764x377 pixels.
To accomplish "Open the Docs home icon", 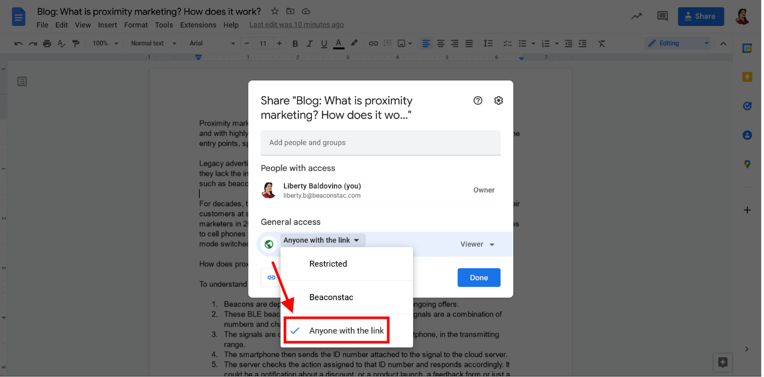I will 19,17.
